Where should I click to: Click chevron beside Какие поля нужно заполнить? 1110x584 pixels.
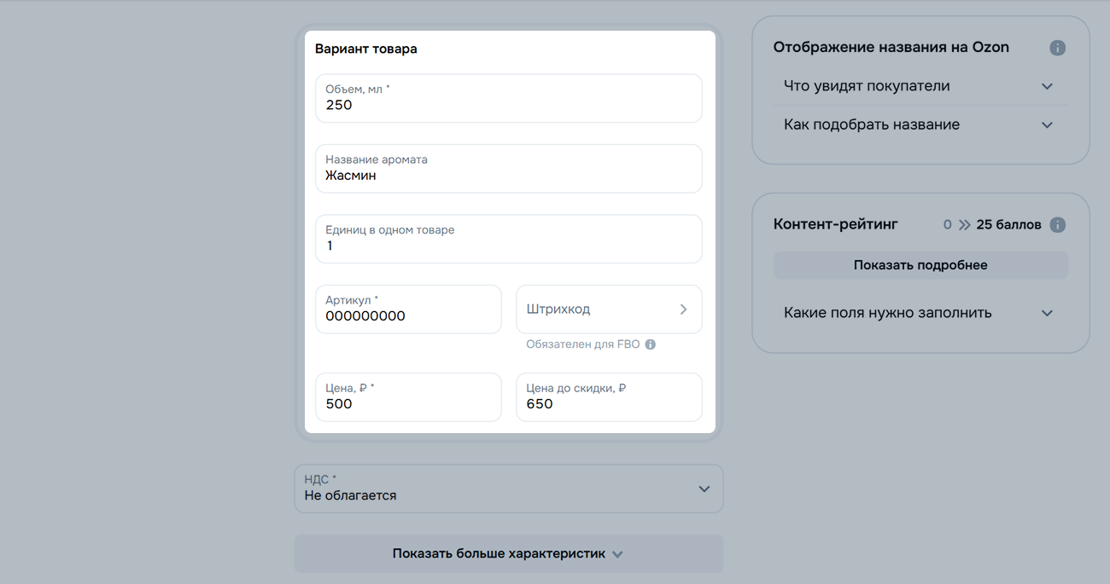click(x=1047, y=313)
